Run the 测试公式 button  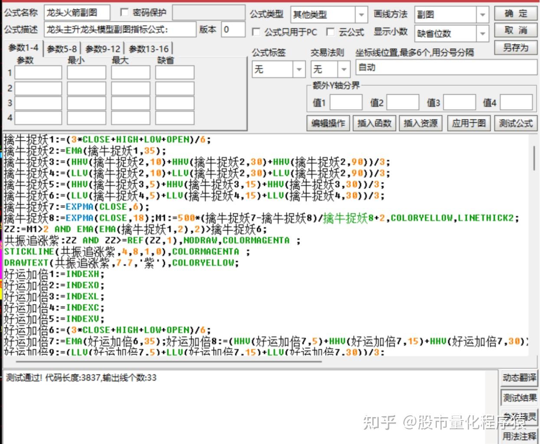click(x=516, y=124)
